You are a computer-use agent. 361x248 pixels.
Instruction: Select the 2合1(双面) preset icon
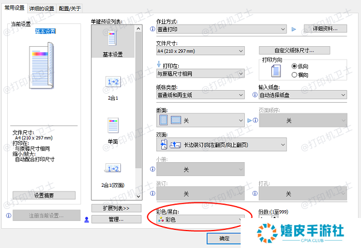tap(113, 169)
